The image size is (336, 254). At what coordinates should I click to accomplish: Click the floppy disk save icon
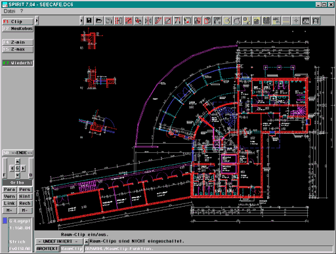(x=89, y=20)
